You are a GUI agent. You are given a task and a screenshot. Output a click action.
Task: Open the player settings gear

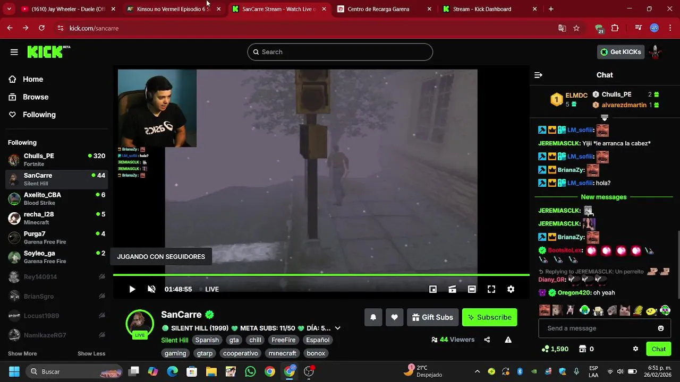pyautogui.click(x=511, y=289)
